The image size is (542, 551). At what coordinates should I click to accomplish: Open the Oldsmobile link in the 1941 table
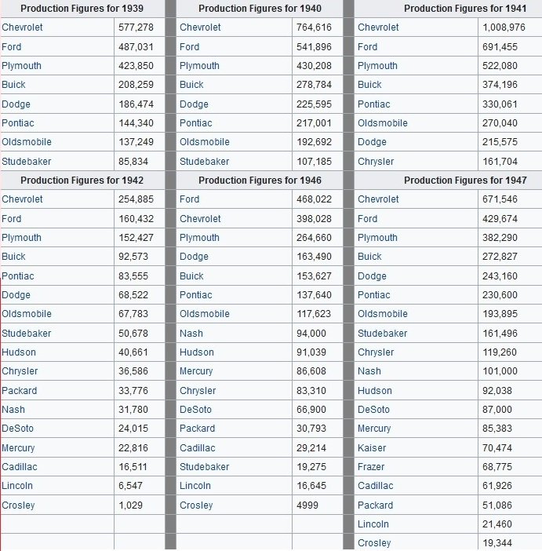click(x=382, y=123)
